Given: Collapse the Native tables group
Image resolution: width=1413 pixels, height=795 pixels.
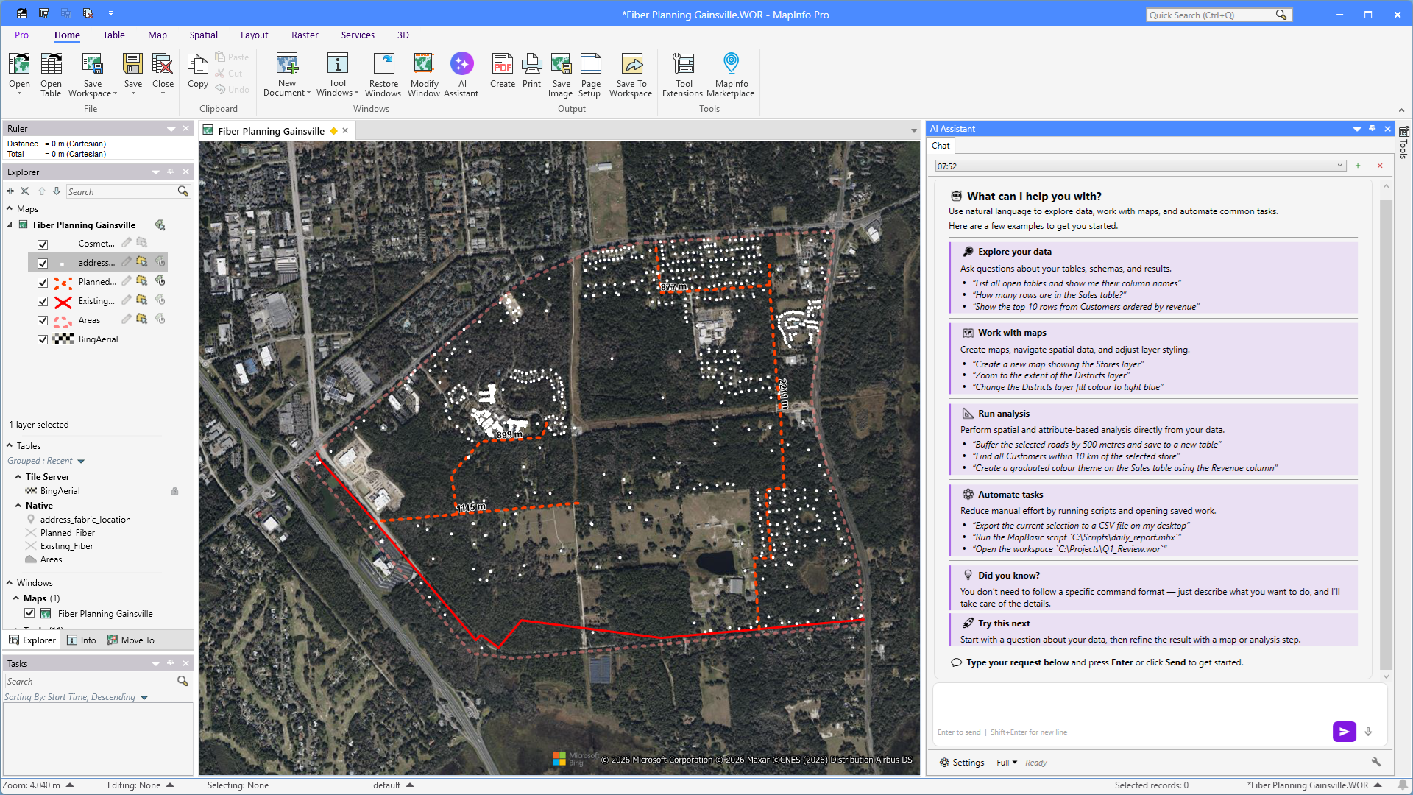Looking at the screenshot, I should 18,505.
